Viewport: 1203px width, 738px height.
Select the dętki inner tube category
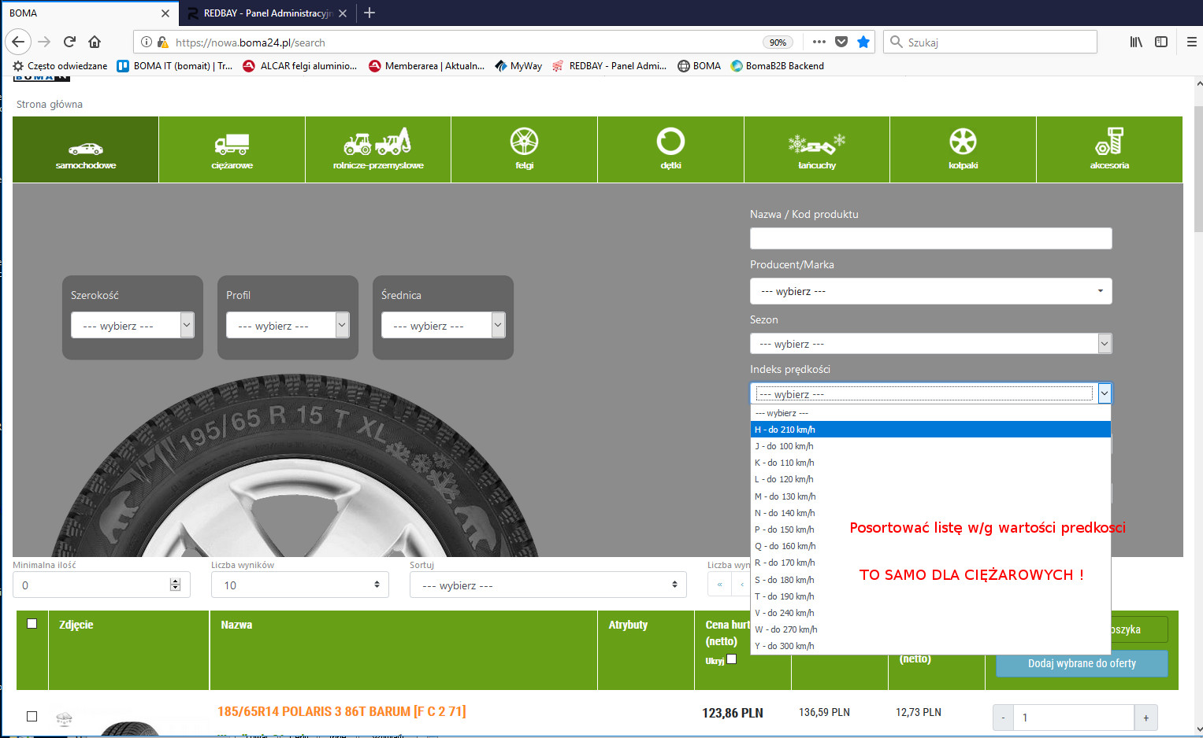pyautogui.click(x=670, y=149)
